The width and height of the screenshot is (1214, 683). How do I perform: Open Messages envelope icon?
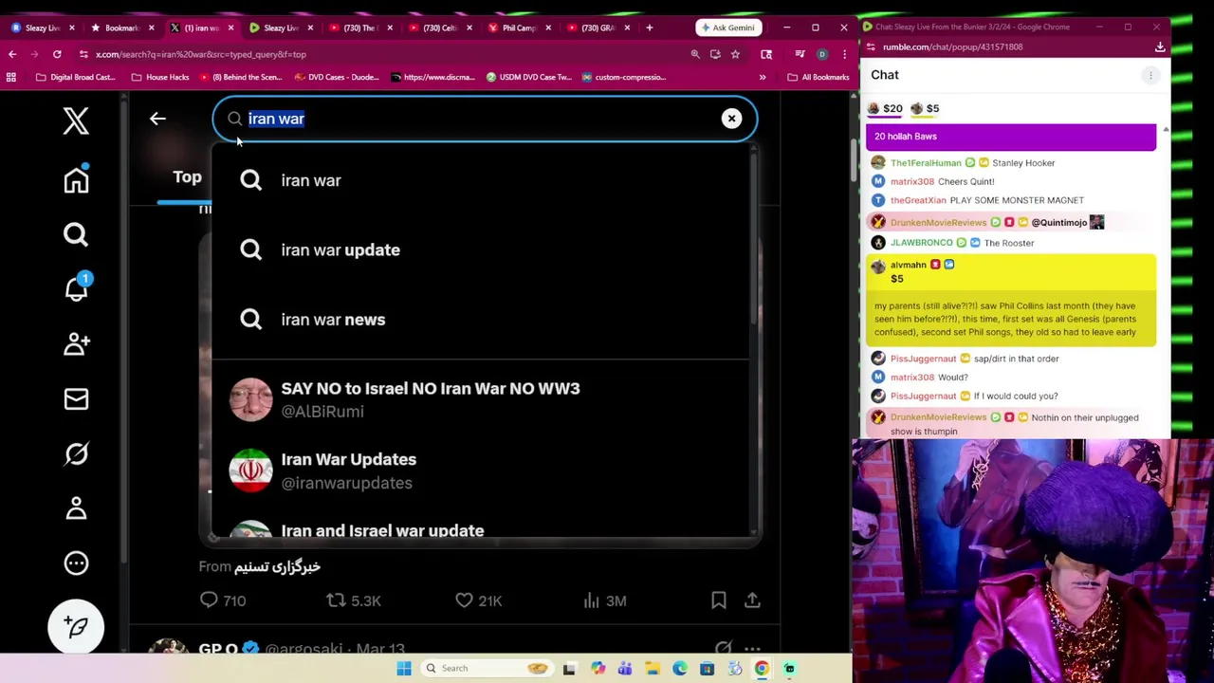(x=76, y=399)
